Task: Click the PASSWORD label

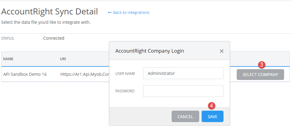Action: pyautogui.click(x=125, y=91)
